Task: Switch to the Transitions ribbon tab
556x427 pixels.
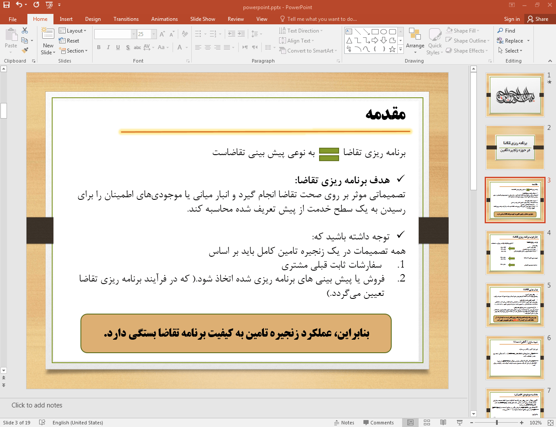Action: click(x=126, y=19)
